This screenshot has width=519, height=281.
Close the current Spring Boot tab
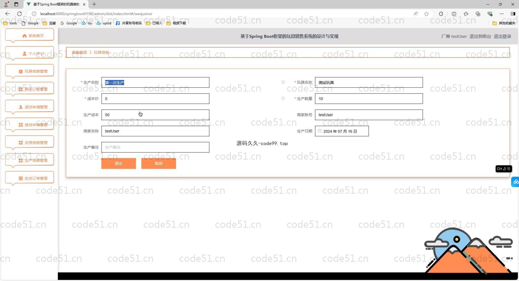tap(84, 4)
